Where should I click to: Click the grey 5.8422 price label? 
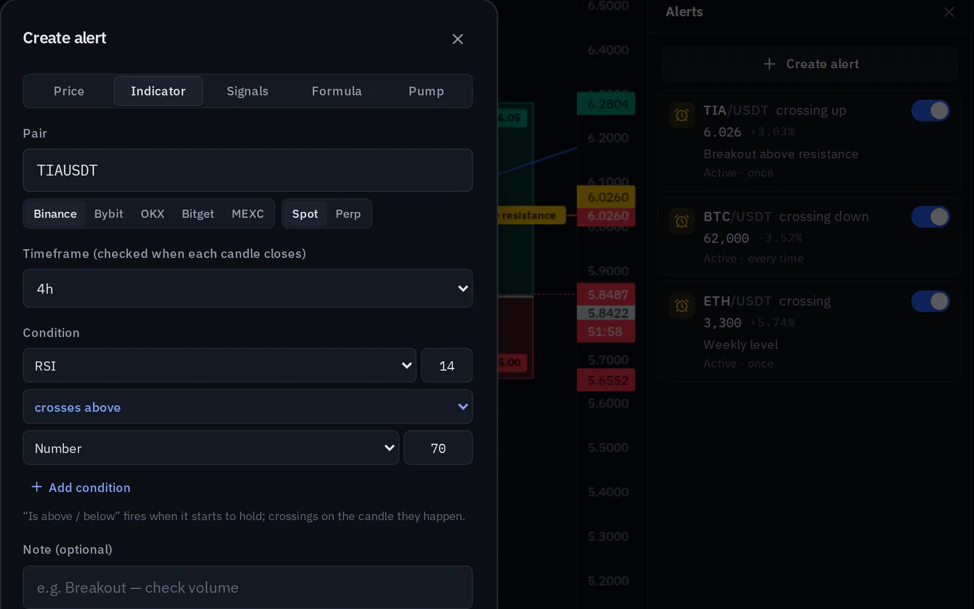click(606, 313)
